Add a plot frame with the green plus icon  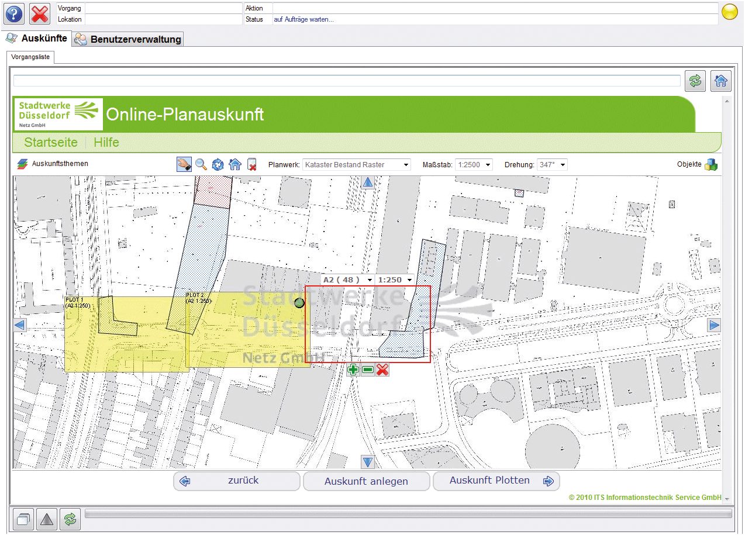[353, 370]
